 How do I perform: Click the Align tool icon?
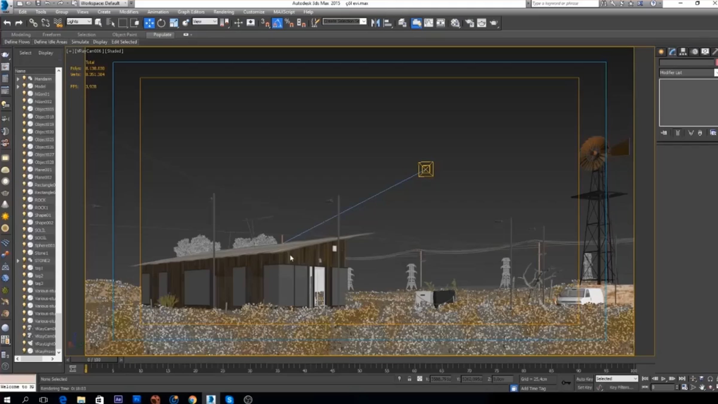pyautogui.click(x=387, y=23)
